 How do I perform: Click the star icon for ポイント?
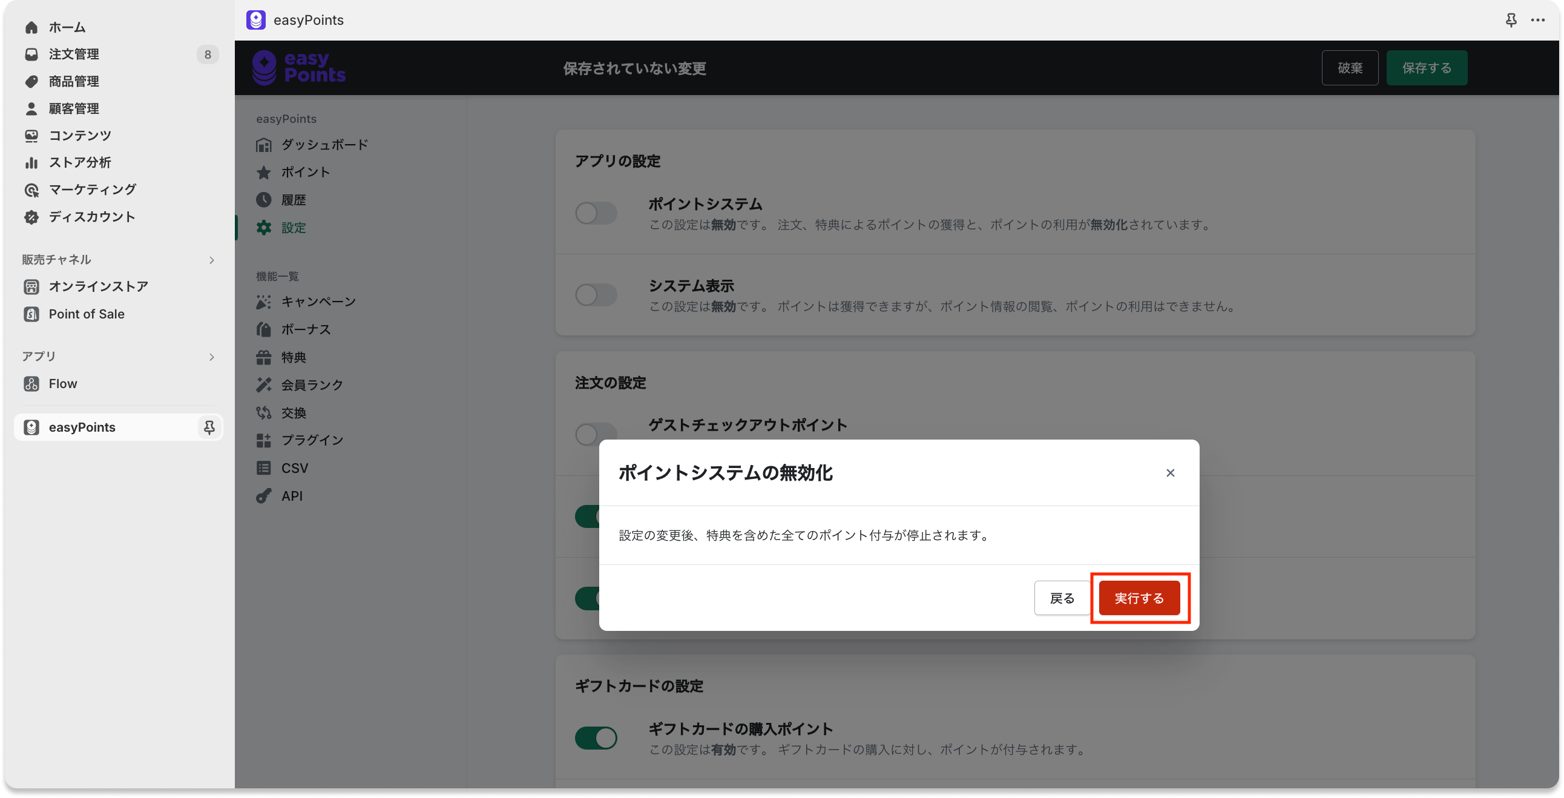coord(263,173)
